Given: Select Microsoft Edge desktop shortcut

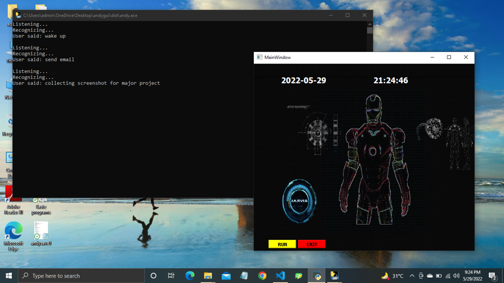Looking at the screenshot, I should pyautogui.click(x=14, y=236).
